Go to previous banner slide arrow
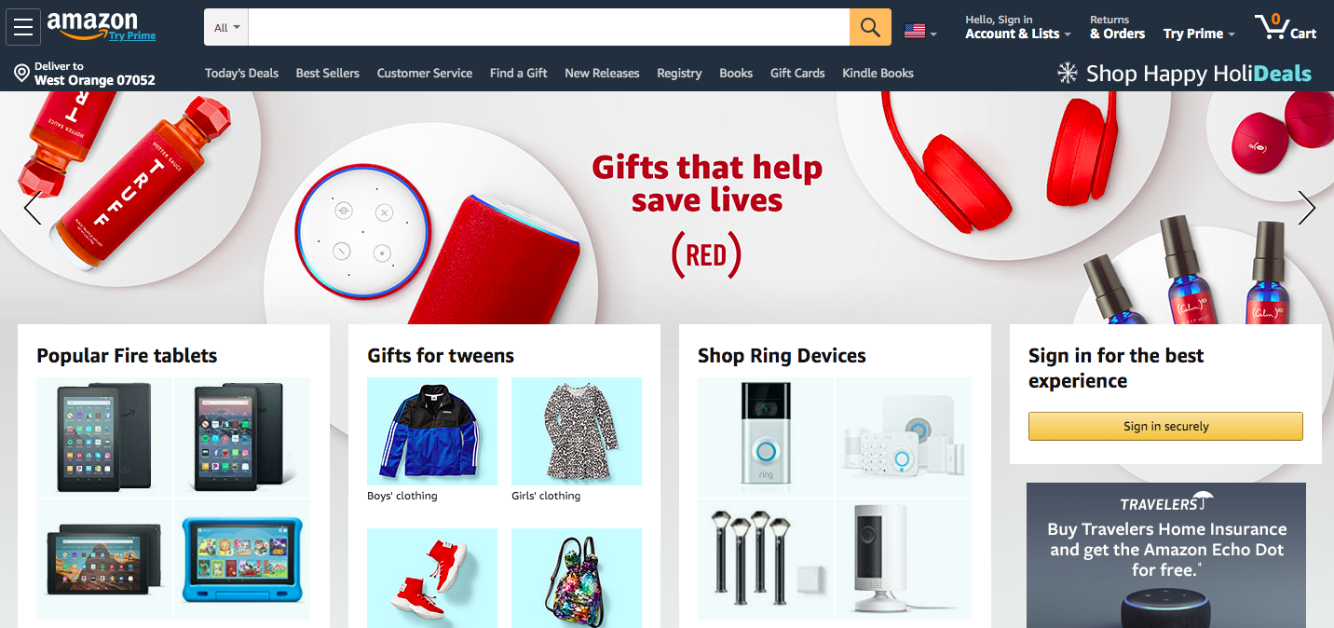 point(33,209)
